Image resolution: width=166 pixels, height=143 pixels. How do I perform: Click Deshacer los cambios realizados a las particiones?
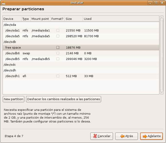pyautogui.click(x=63, y=99)
